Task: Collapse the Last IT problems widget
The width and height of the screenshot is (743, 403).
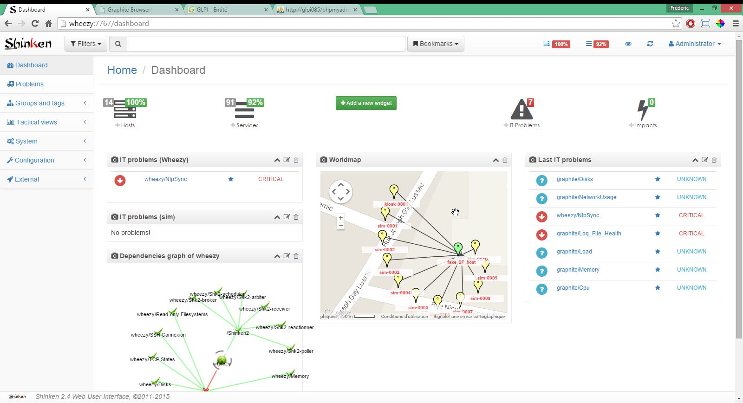Action: click(695, 160)
